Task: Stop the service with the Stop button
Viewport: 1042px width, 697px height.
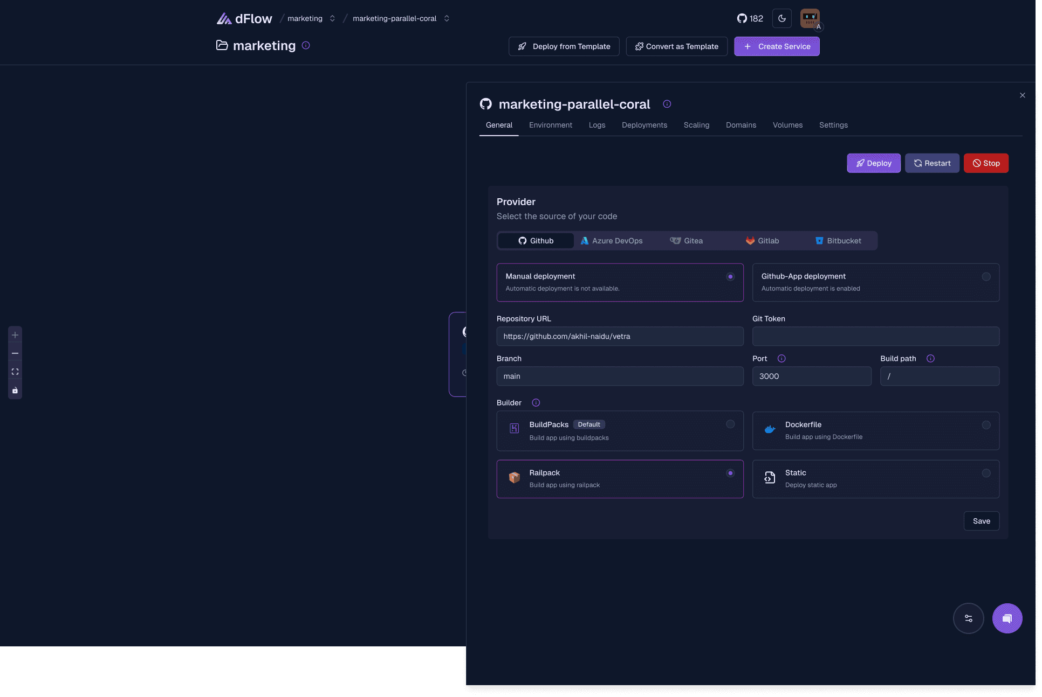Action: (986, 163)
